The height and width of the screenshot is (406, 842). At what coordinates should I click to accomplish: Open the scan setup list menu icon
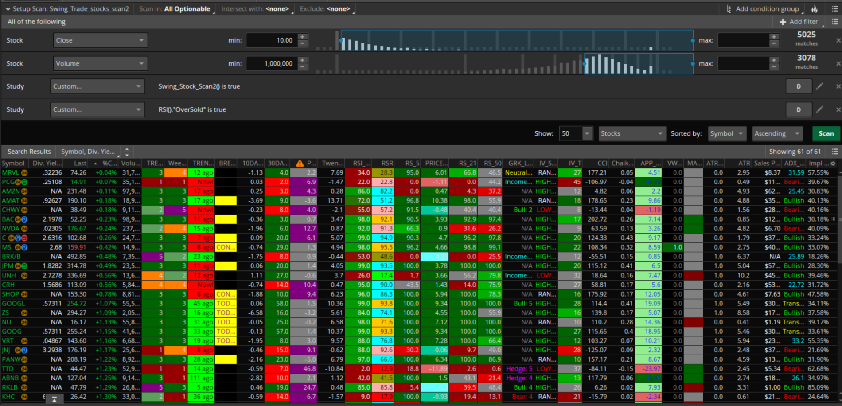tap(835, 9)
